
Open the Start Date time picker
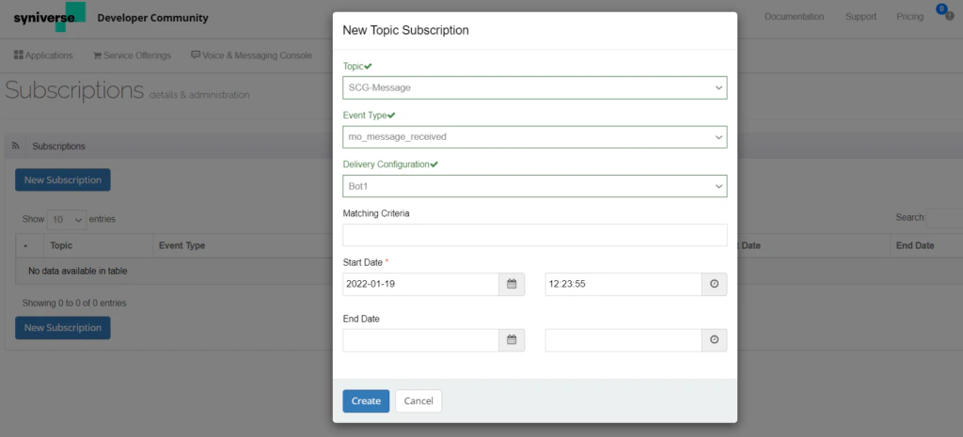click(714, 284)
